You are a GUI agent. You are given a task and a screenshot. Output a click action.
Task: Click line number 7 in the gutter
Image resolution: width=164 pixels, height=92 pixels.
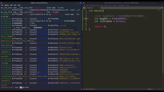[x=86, y=27]
